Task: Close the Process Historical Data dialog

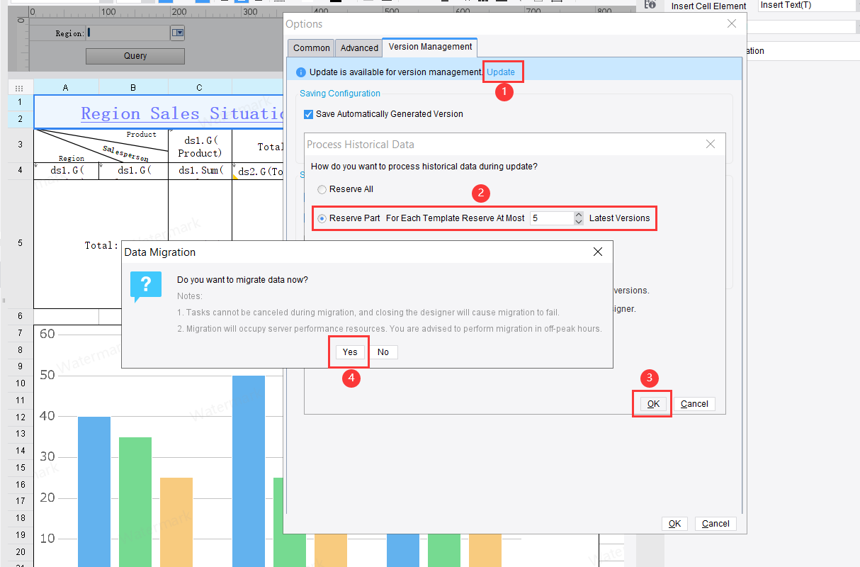Action: pos(711,144)
